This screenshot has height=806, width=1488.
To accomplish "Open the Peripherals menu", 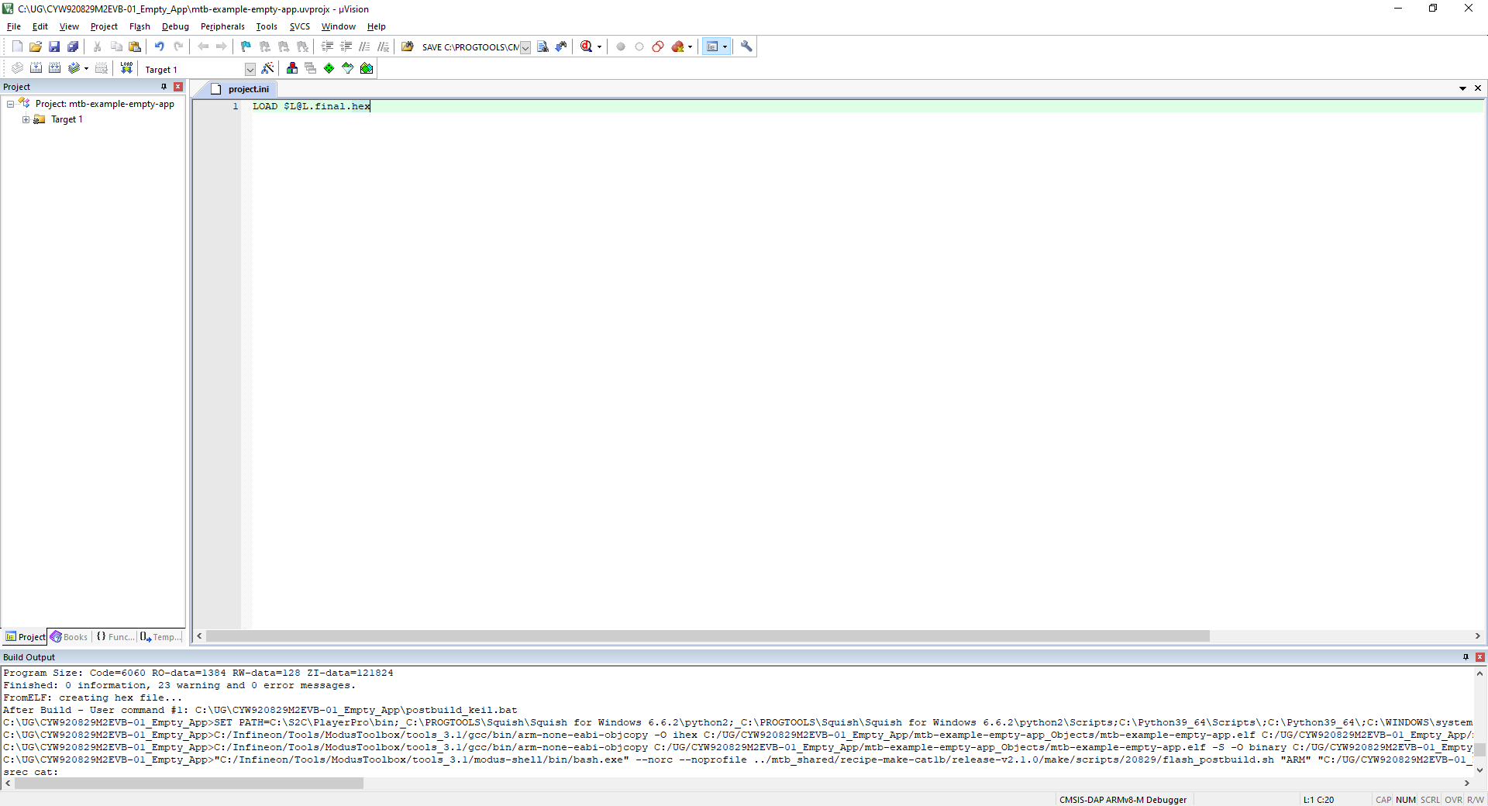I will (x=222, y=26).
